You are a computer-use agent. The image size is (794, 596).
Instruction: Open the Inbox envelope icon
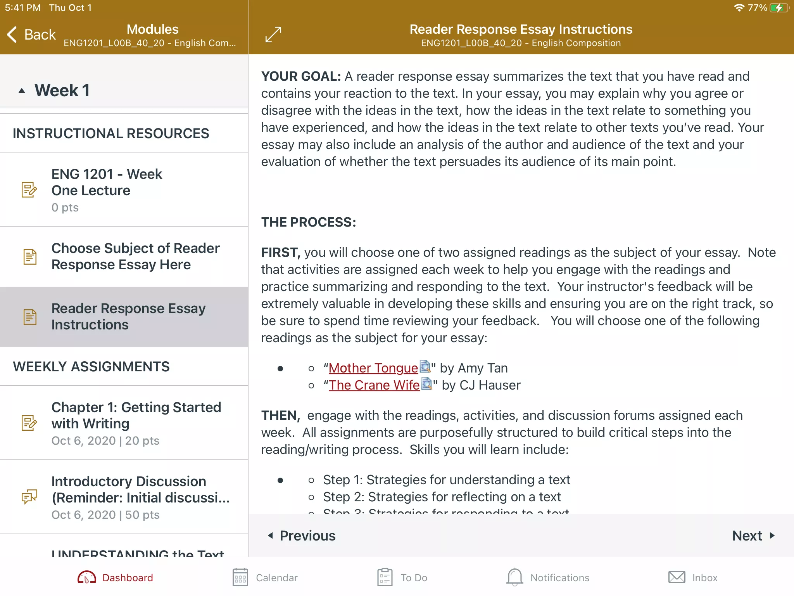pyautogui.click(x=677, y=577)
